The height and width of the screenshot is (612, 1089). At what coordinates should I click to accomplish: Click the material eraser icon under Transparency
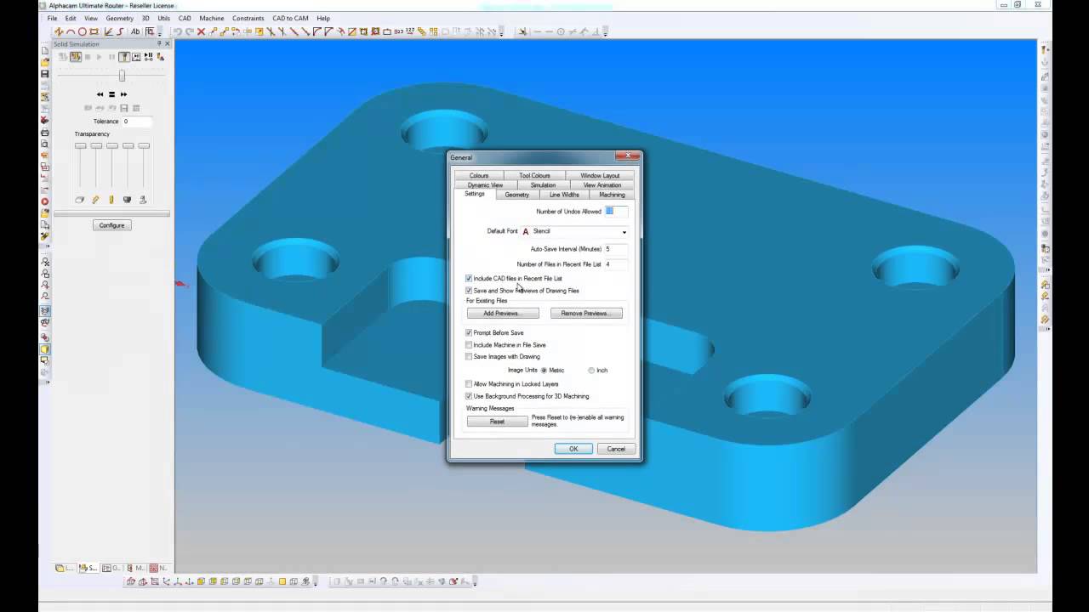pyautogui.click(x=80, y=200)
